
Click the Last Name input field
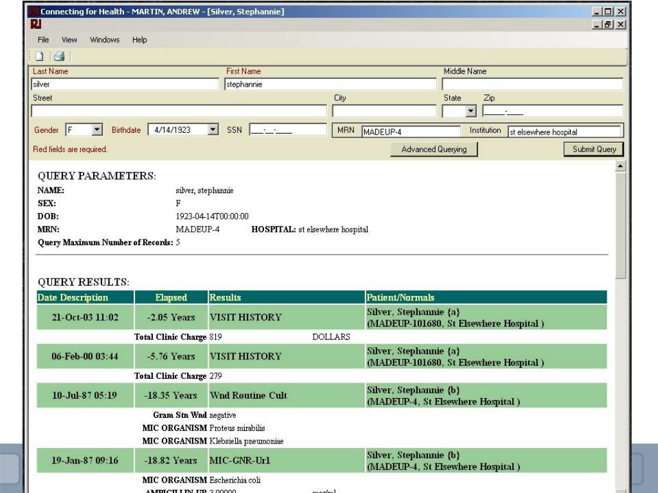(125, 84)
